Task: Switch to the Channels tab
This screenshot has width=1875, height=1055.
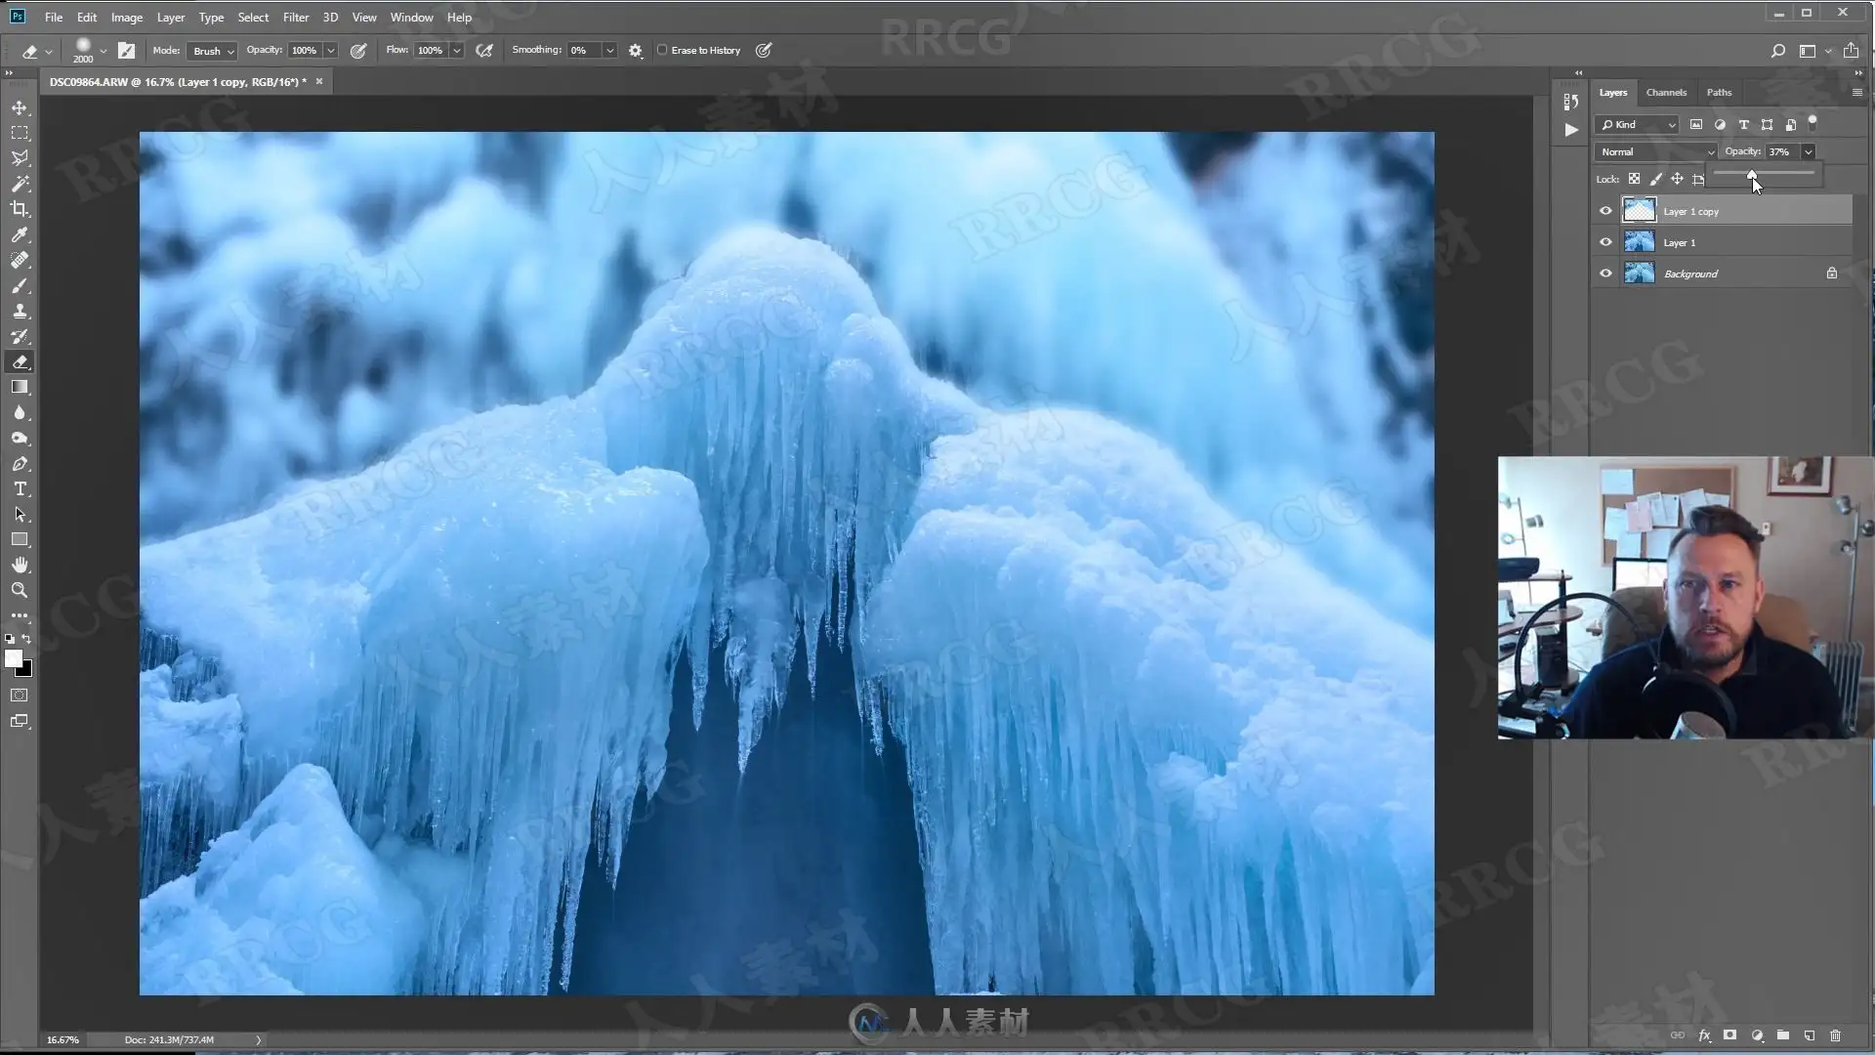Action: 1666,93
